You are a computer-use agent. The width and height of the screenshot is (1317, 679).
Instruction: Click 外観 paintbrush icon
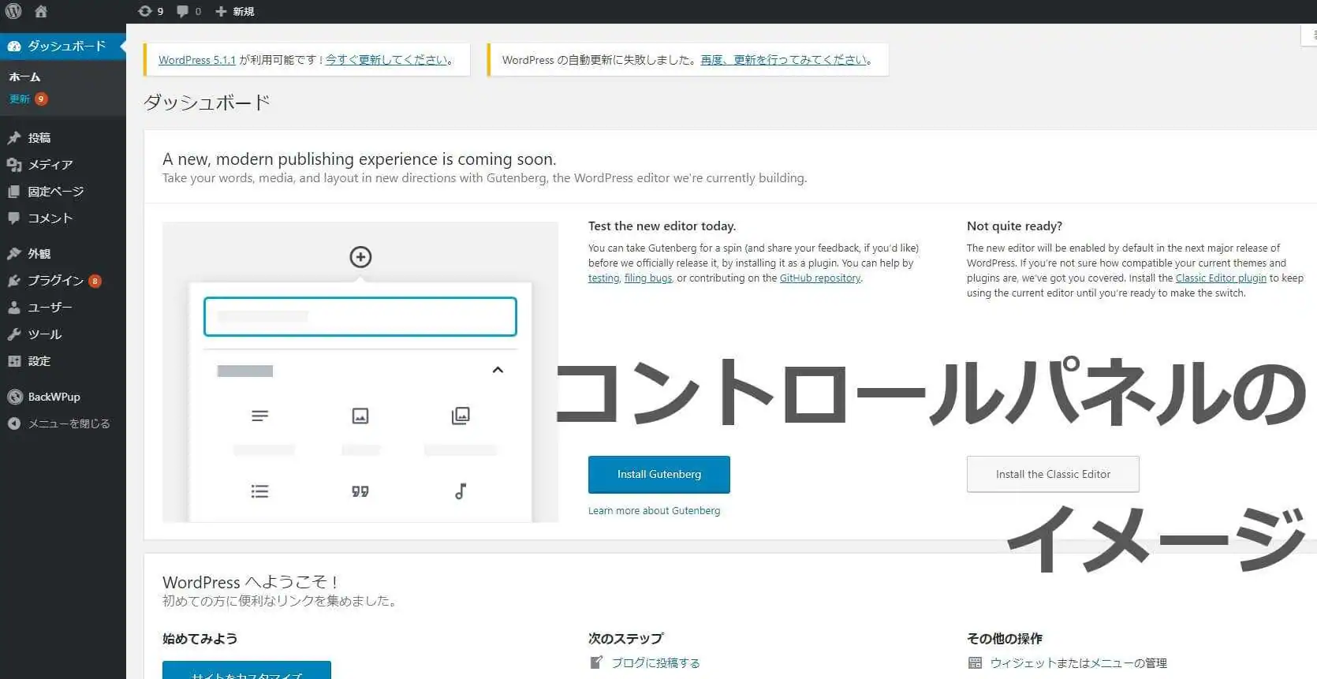(x=13, y=253)
